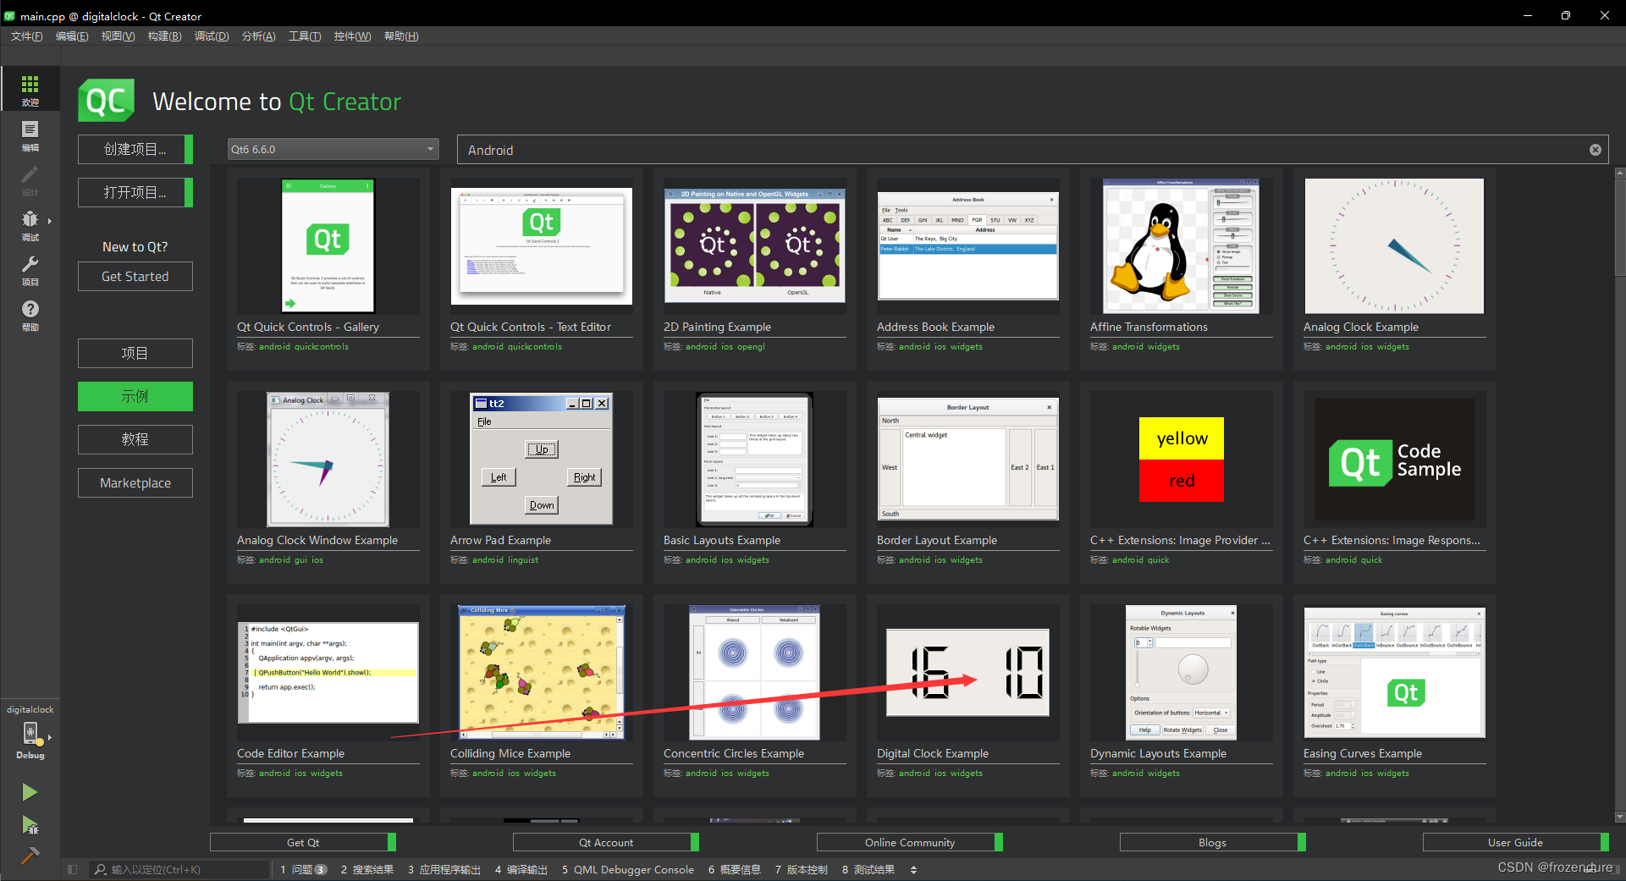Show the 6 概要信息 pane
Image resolution: width=1626 pixels, height=881 pixels.
735,869
